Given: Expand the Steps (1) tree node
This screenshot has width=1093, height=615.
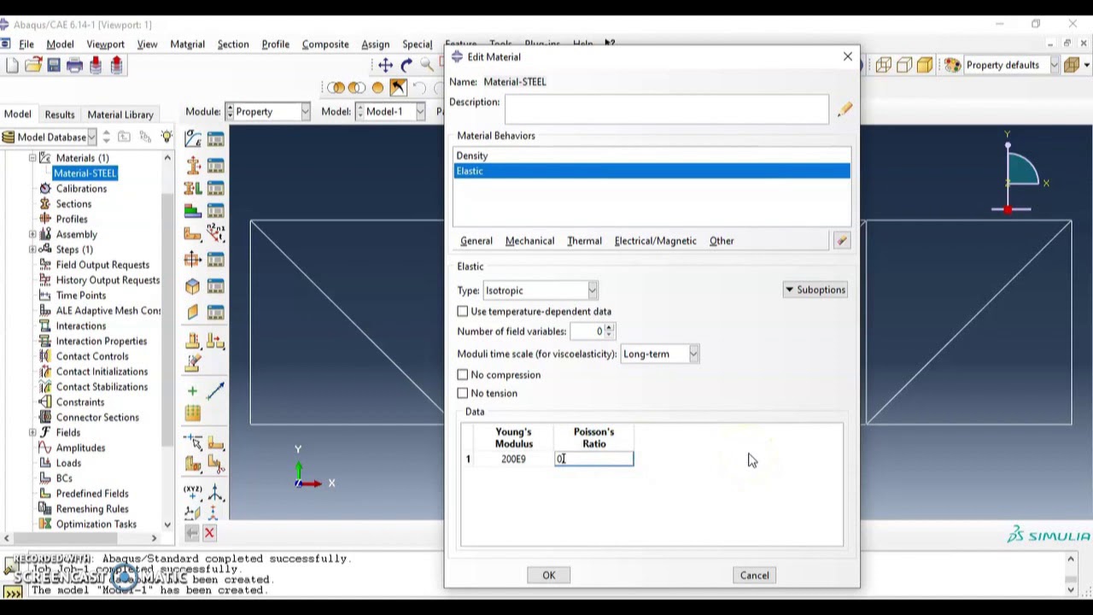Looking at the screenshot, I should (32, 249).
